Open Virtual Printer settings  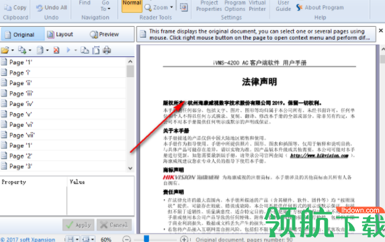[x=257, y=6]
